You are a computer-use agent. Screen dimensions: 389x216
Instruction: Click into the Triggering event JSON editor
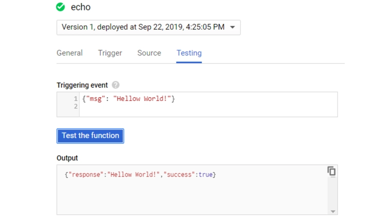point(209,104)
